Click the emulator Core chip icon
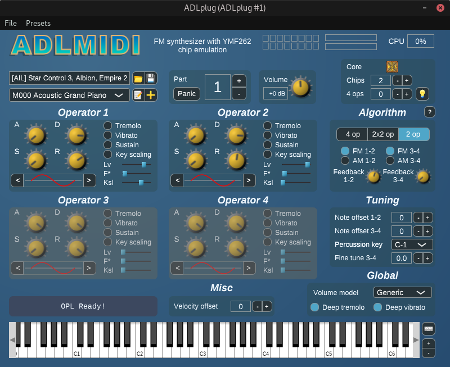This screenshot has width=450, height=367. pos(392,67)
